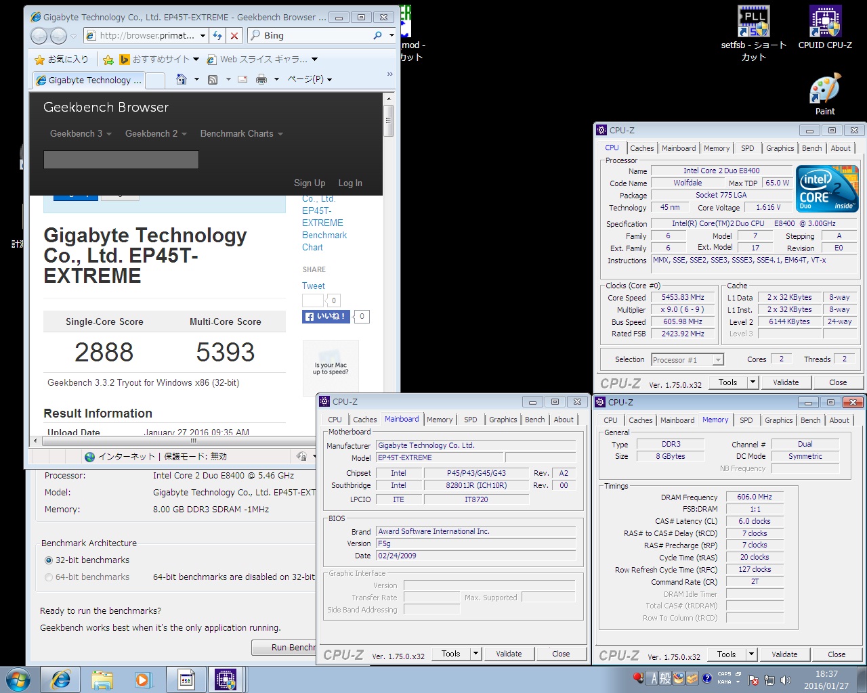Switch to Caches tab in top CPU-Z window
The height and width of the screenshot is (693, 867).
click(641, 148)
